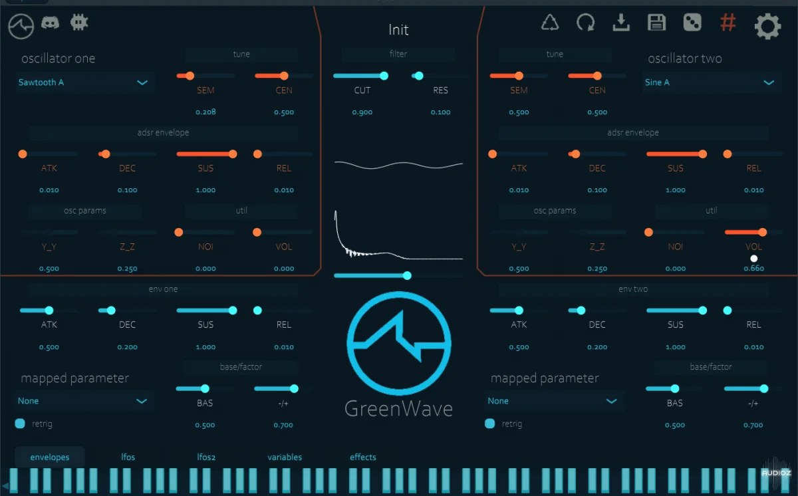Click env two ATK slider
Viewport: 798px width, 496px height.
[519, 310]
